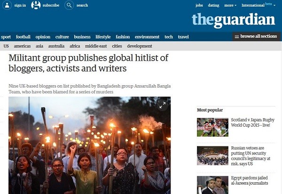Click the sign in profile icon

[x=7, y=5]
